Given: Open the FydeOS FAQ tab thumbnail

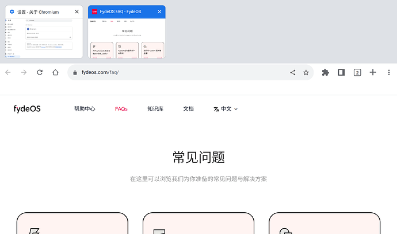Looking at the screenshot, I should [x=127, y=38].
